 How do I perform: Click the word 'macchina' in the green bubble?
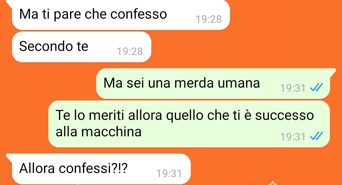coord(111,132)
